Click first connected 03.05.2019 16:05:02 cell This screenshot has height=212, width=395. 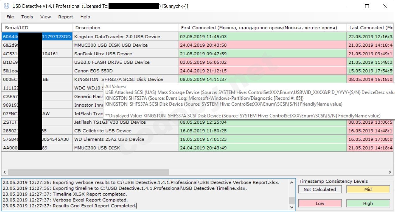[263, 62]
